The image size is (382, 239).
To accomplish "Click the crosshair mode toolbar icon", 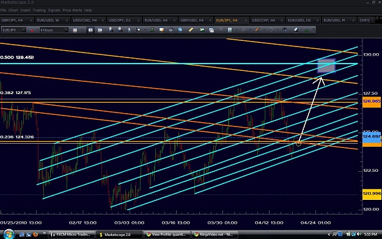I will pyautogui.click(x=138, y=30).
